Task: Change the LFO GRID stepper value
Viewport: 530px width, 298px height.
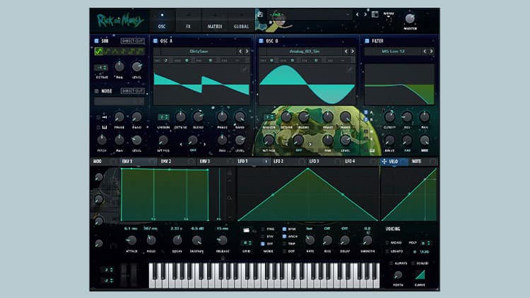Action: 247,243
